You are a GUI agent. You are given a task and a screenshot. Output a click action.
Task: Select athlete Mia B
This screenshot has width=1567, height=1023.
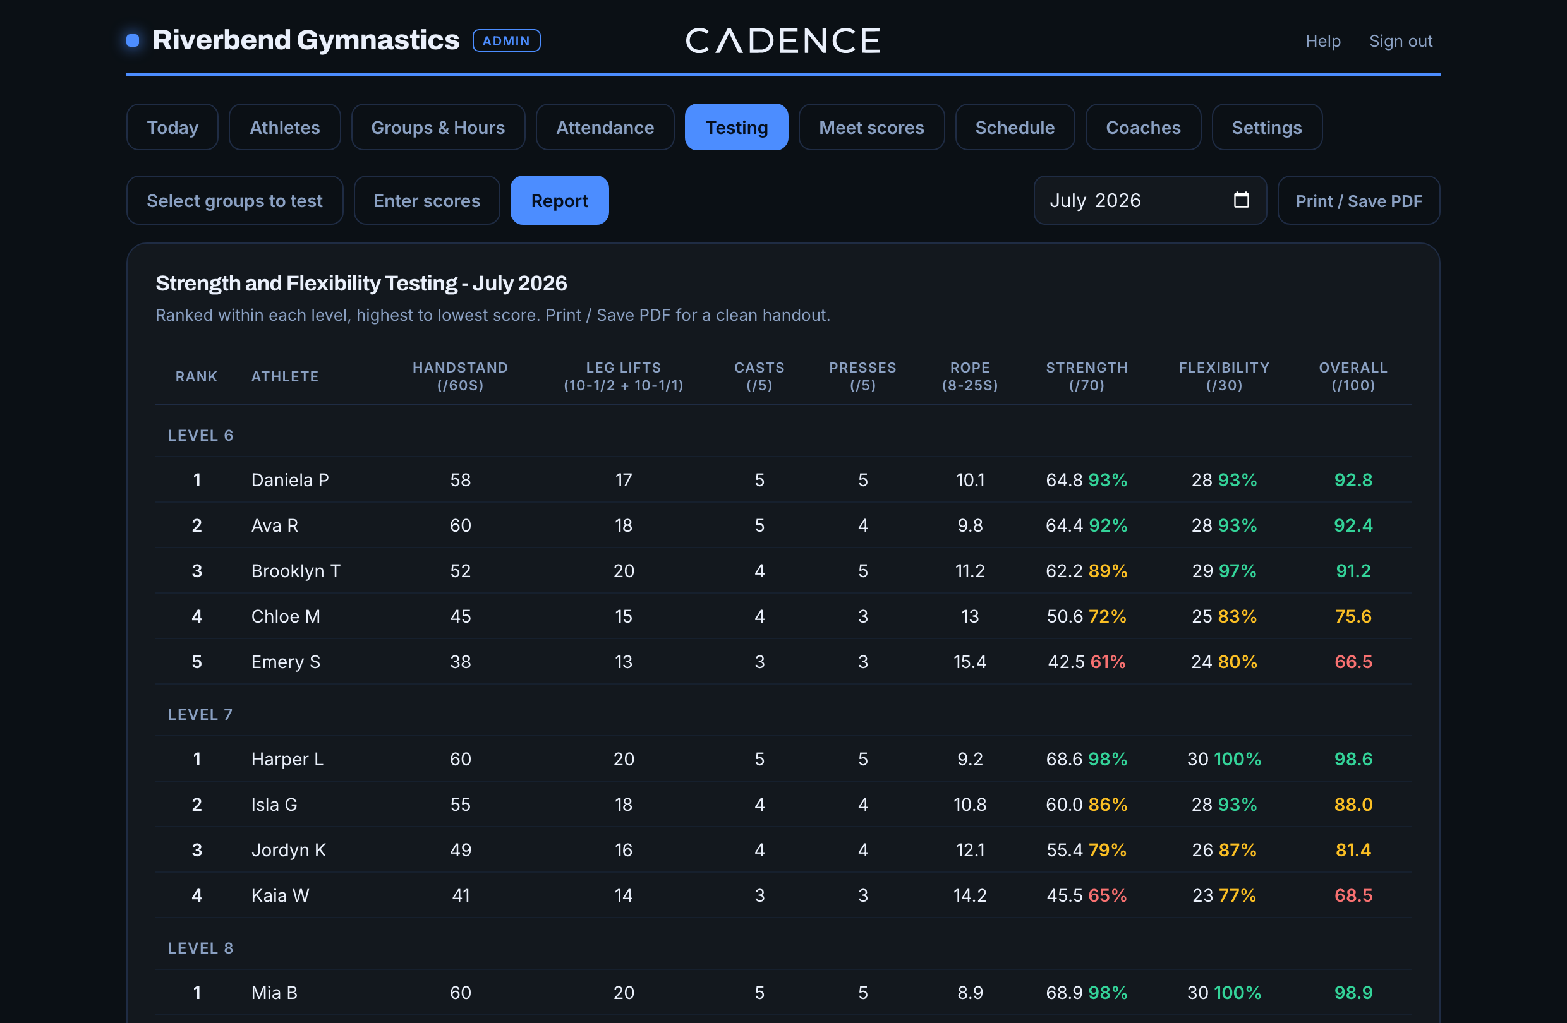pyautogui.click(x=274, y=992)
